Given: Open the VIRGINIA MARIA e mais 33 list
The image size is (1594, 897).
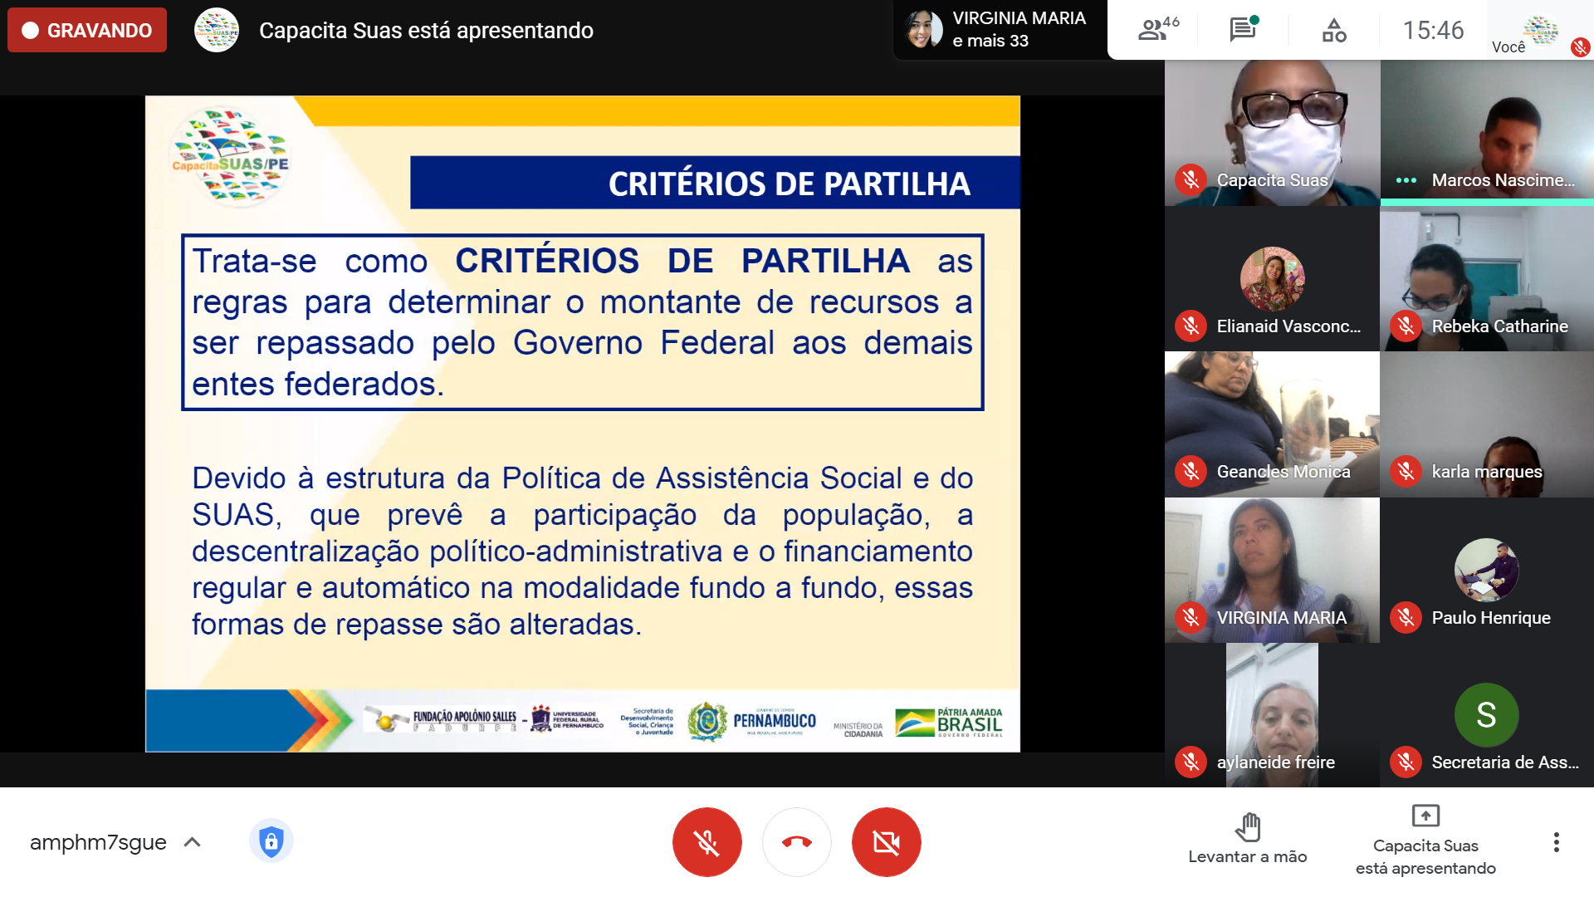Looking at the screenshot, I should [x=1000, y=30].
